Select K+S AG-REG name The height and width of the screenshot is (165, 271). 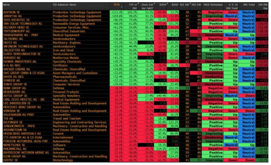click(12, 65)
